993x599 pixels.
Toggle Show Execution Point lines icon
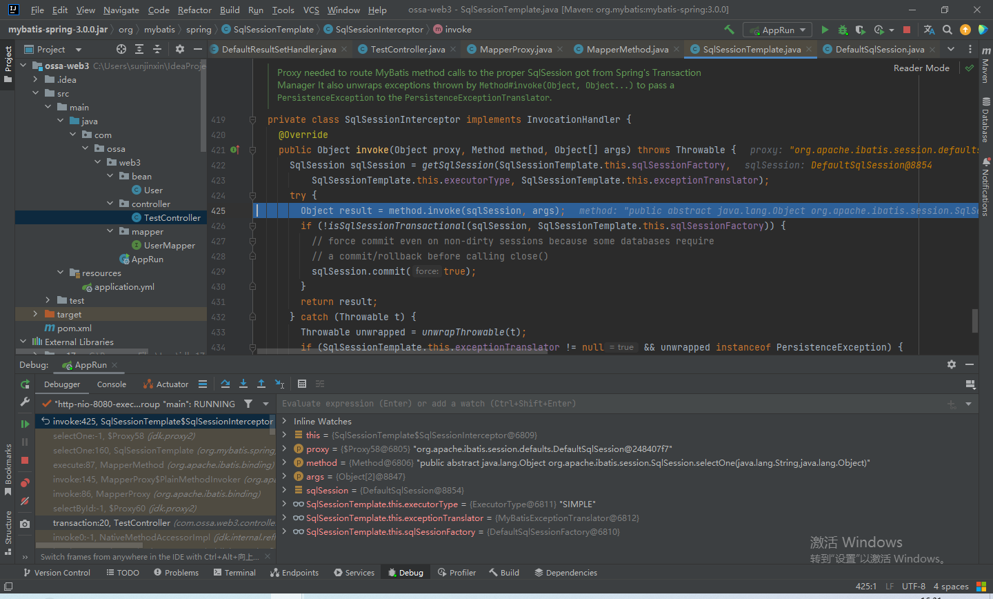tap(203, 384)
